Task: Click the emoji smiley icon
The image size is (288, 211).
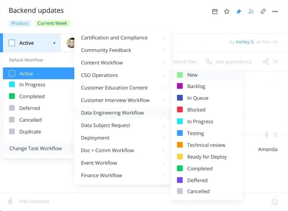Action: [x=275, y=202]
